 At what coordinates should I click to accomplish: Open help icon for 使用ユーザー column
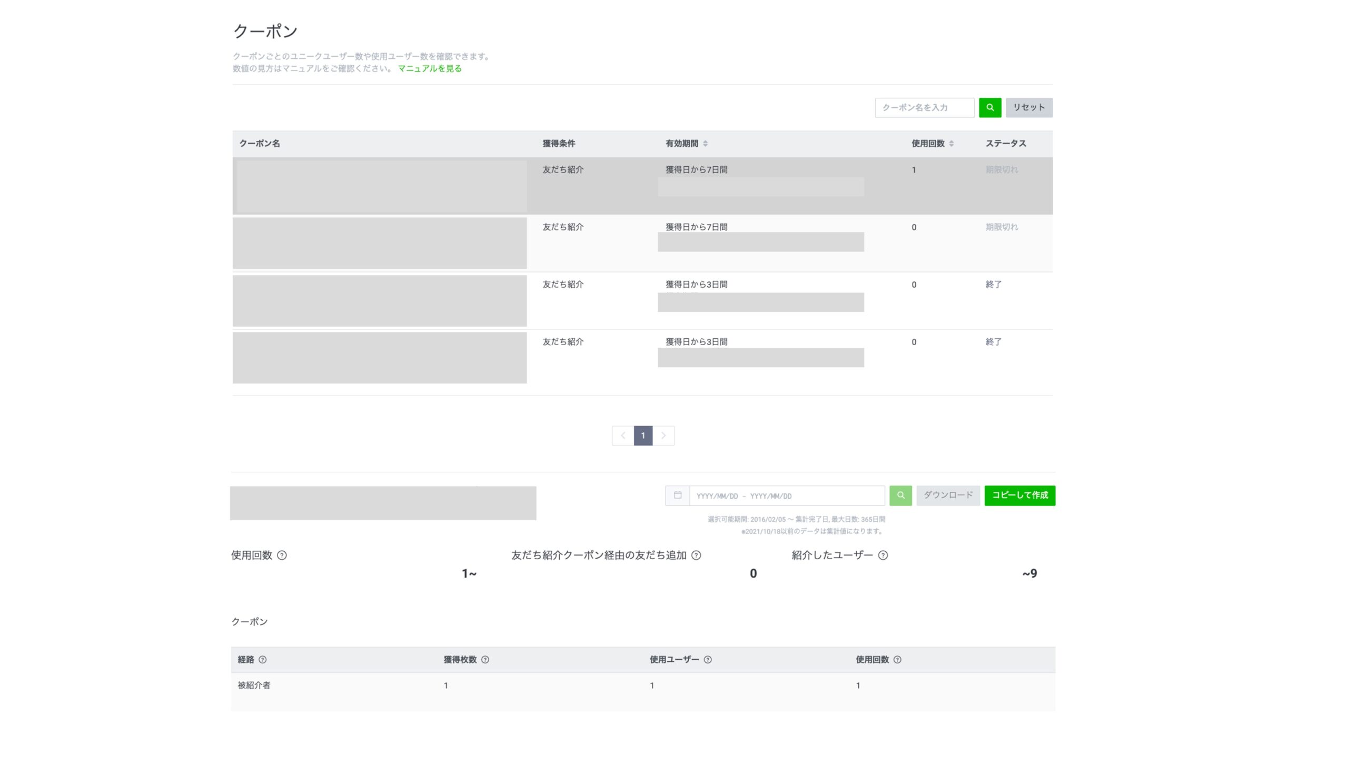coord(708,659)
